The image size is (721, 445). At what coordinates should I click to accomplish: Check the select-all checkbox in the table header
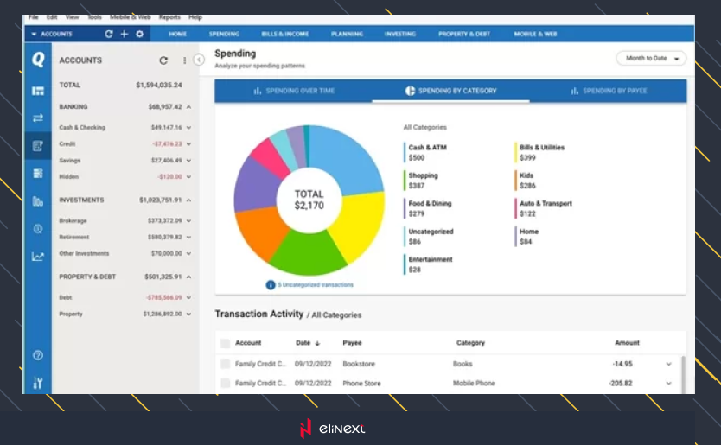tap(225, 343)
